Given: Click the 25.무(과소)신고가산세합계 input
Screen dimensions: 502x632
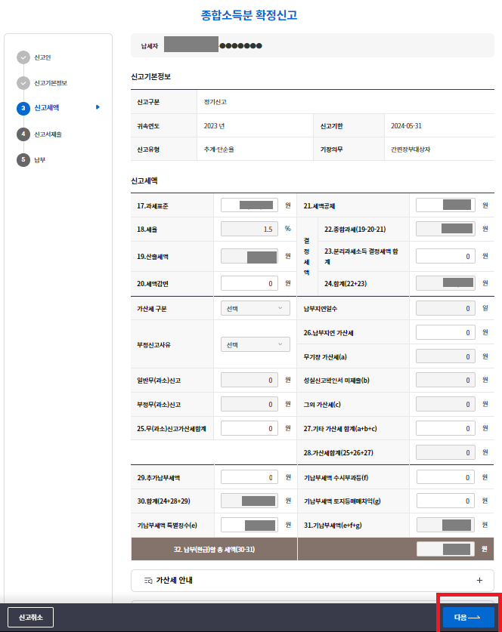Looking at the screenshot, I should click(249, 428).
